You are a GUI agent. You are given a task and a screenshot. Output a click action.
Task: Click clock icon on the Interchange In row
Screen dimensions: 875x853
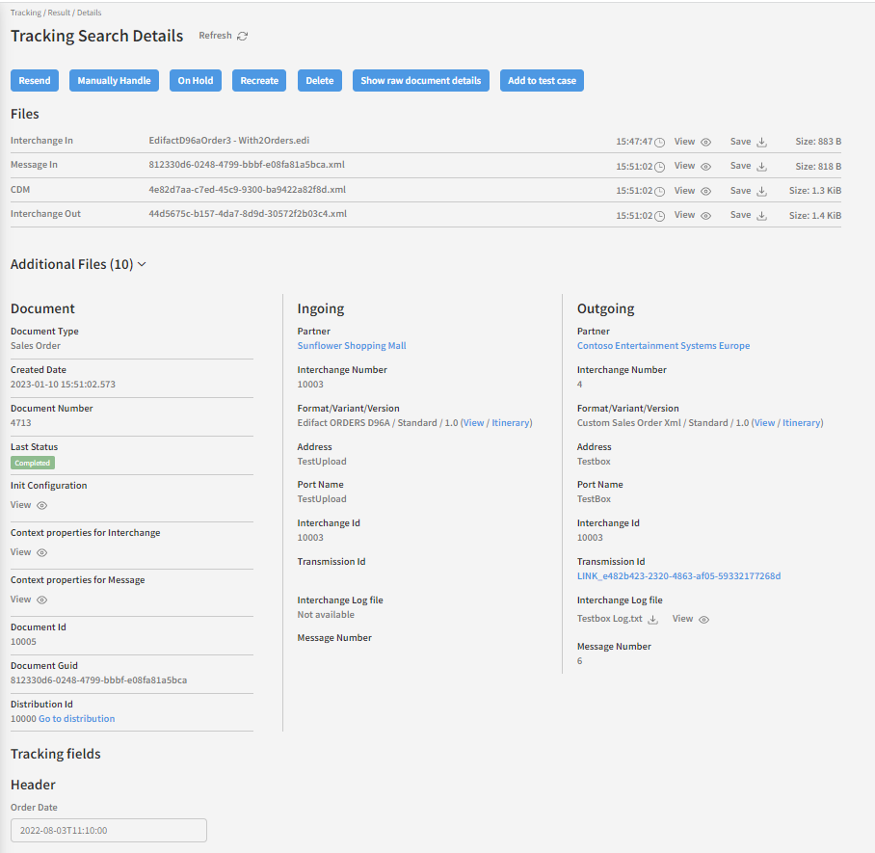[659, 143]
